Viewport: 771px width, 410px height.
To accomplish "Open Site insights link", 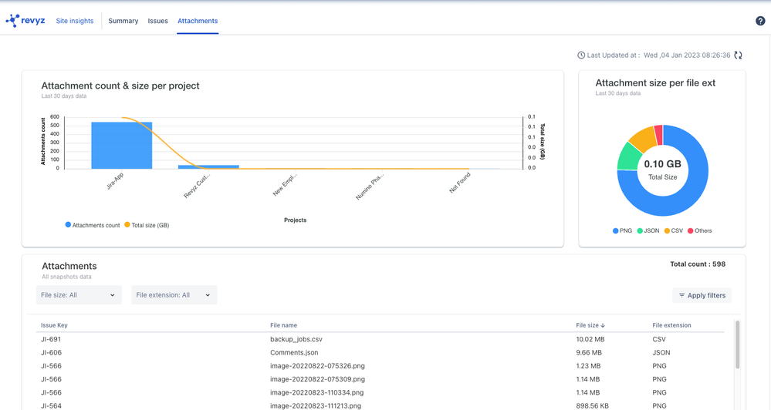I will pyautogui.click(x=75, y=21).
